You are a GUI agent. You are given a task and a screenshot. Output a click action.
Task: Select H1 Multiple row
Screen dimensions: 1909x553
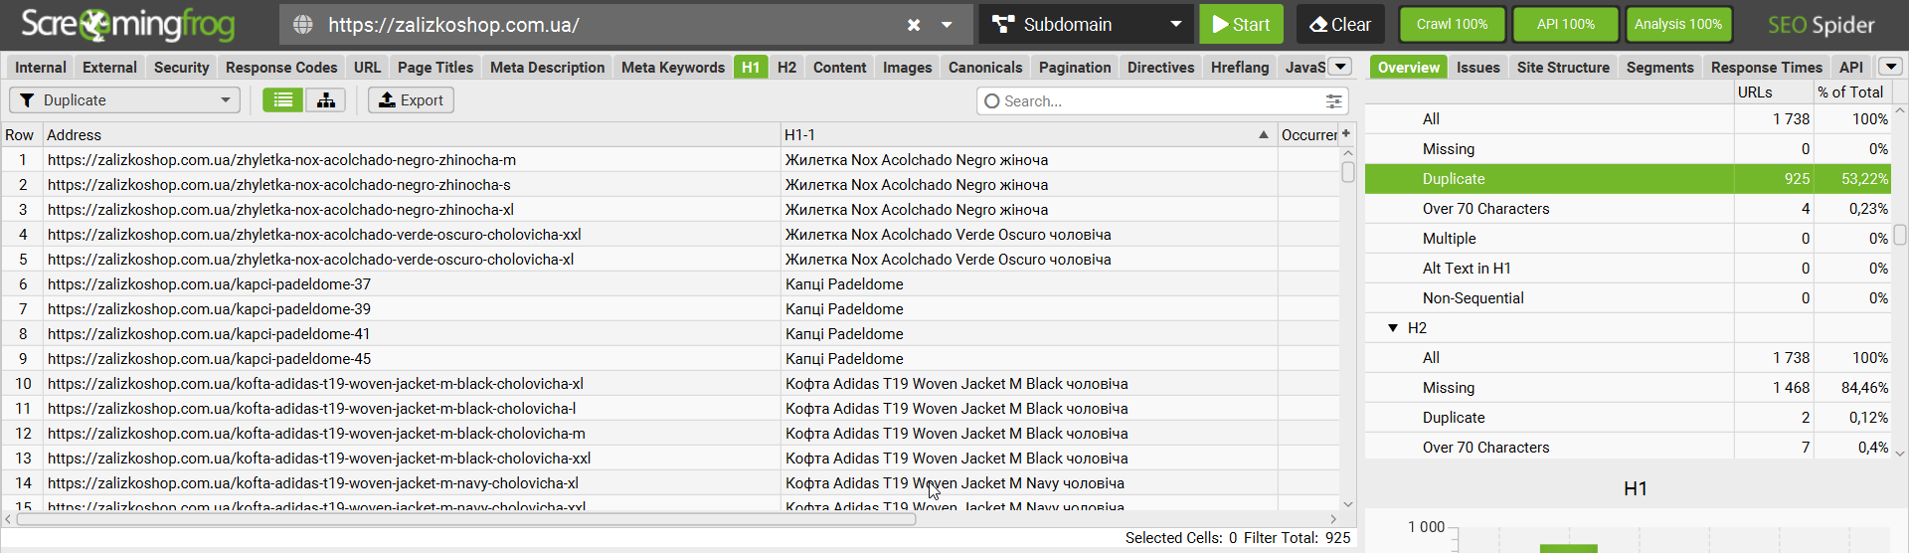(x=1628, y=239)
